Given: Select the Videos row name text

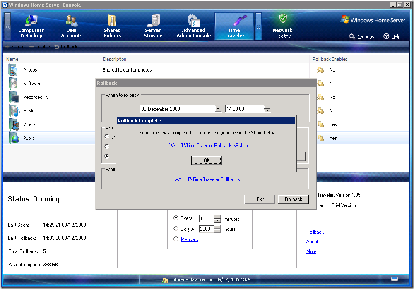Looking at the screenshot, I should 30,124.
